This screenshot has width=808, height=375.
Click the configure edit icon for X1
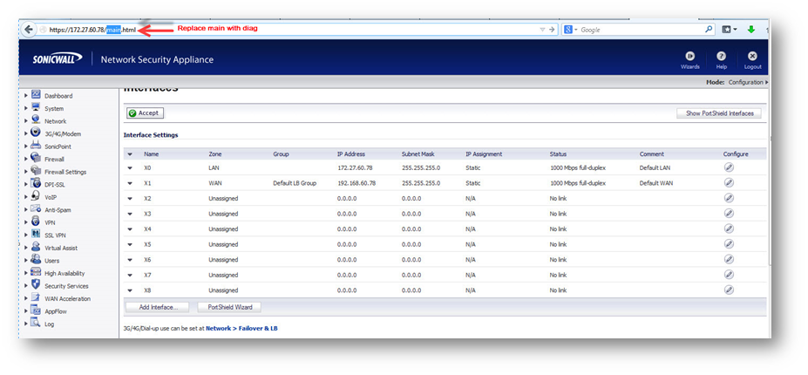tap(729, 183)
